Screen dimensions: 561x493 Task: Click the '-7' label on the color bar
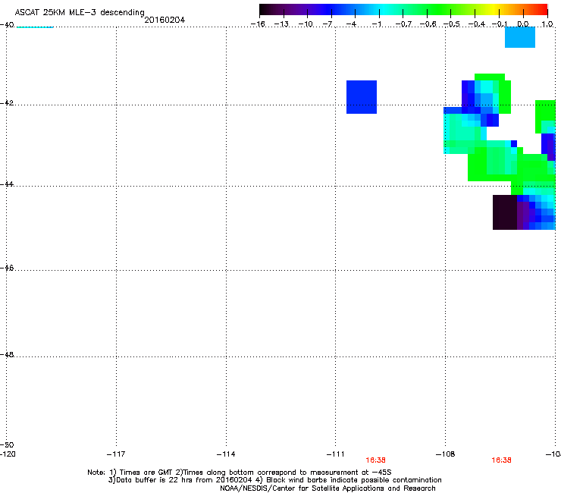pyautogui.click(x=328, y=24)
